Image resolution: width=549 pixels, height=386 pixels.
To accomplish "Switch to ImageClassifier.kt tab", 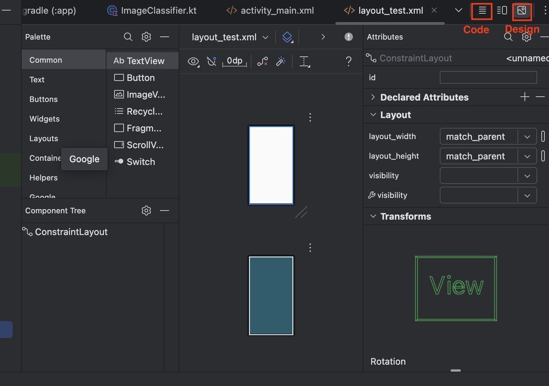I will pyautogui.click(x=152, y=11).
